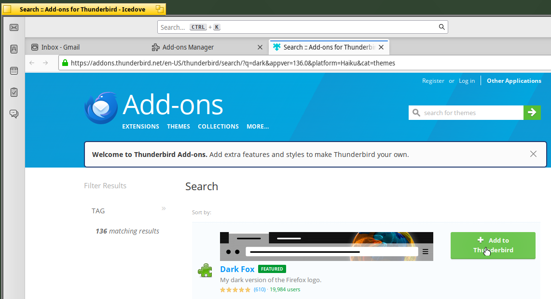The height and width of the screenshot is (299, 551).
Task: Close the Add-ons Manager tab
Action: (x=260, y=47)
